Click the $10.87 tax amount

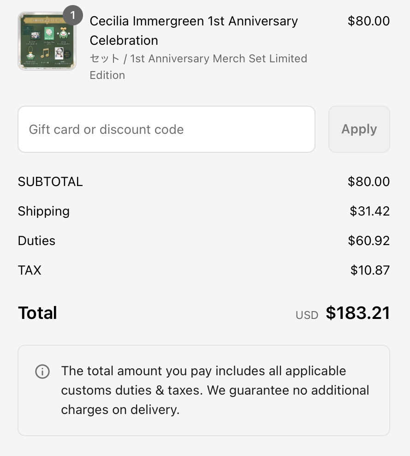(370, 270)
